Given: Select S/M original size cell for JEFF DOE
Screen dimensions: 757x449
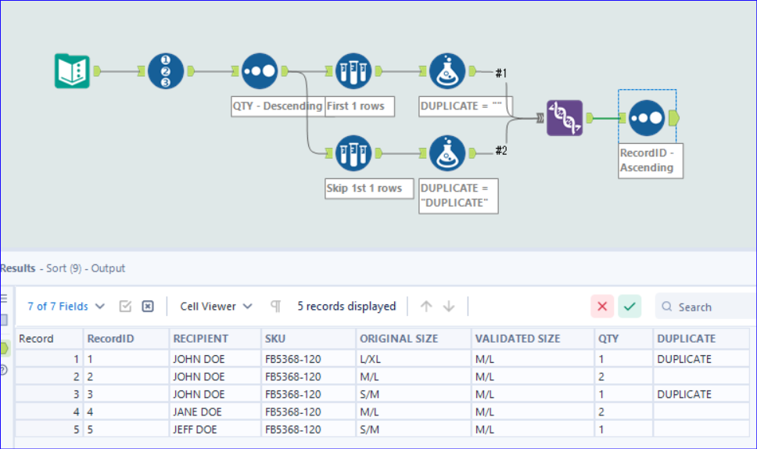Looking at the screenshot, I should pos(413,429).
